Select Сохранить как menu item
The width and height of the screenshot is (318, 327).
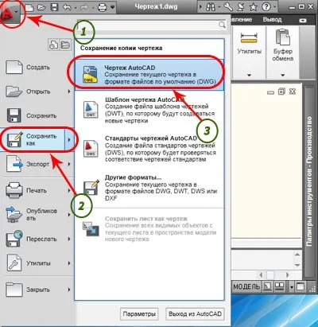[x=33, y=139]
